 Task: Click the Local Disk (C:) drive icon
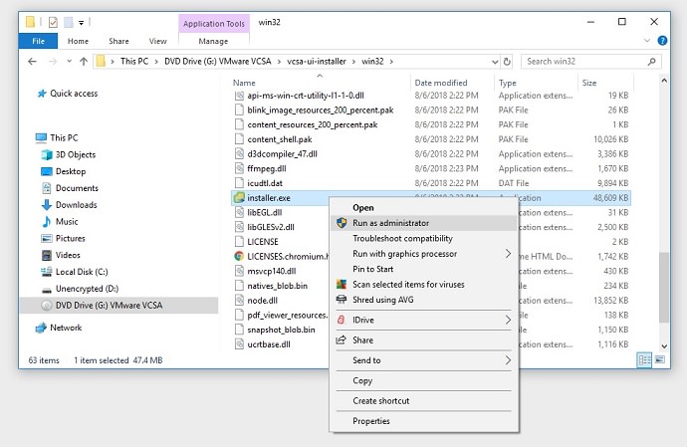[x=47, y=272]
